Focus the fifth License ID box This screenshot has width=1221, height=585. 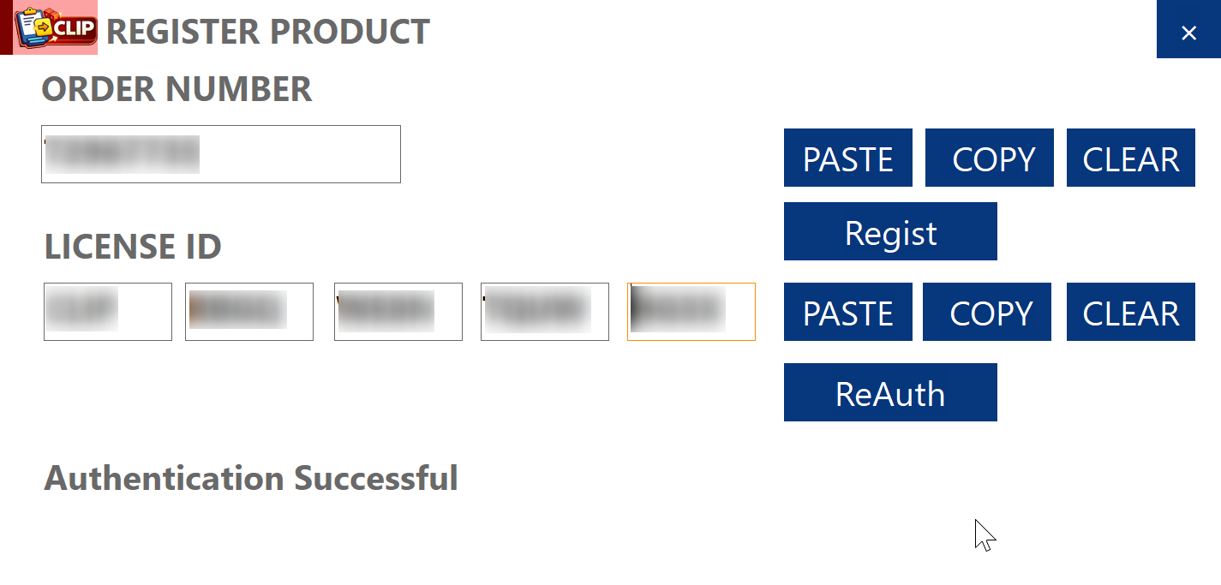[691, 312]
